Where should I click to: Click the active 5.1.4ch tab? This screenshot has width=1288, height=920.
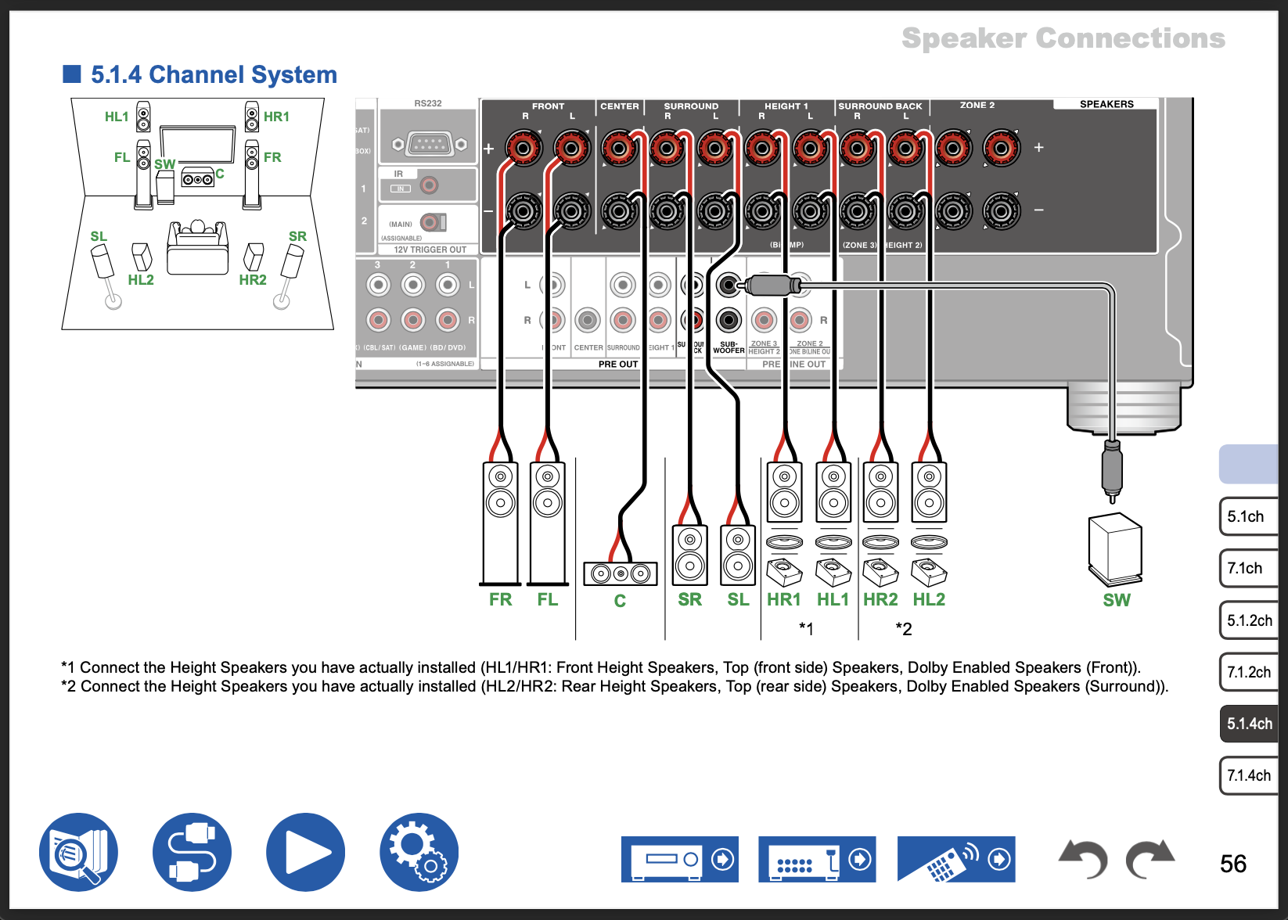[x=1249, y=724]
